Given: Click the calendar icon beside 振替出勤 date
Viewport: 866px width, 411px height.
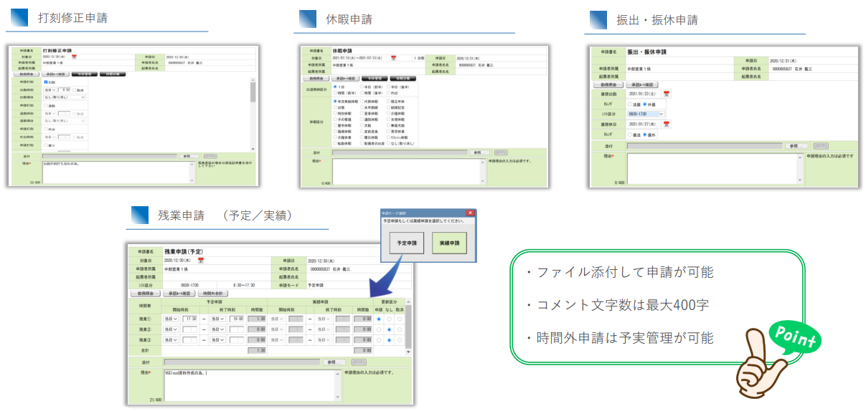Looking at the screenshot, I should click(x=667, y=94).
